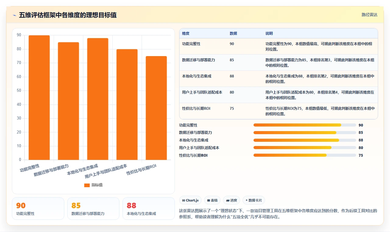Select the 表格 tag
390x232 pixels.
pyautogui.click(x=212, y=200)
